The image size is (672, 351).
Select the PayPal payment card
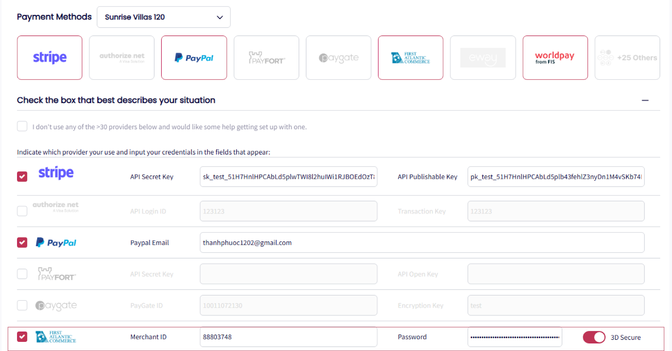[194, 58]
